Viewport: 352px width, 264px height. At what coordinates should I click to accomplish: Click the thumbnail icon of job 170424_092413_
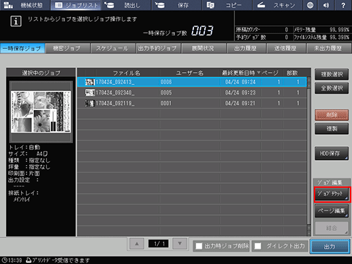pos(90,82)
